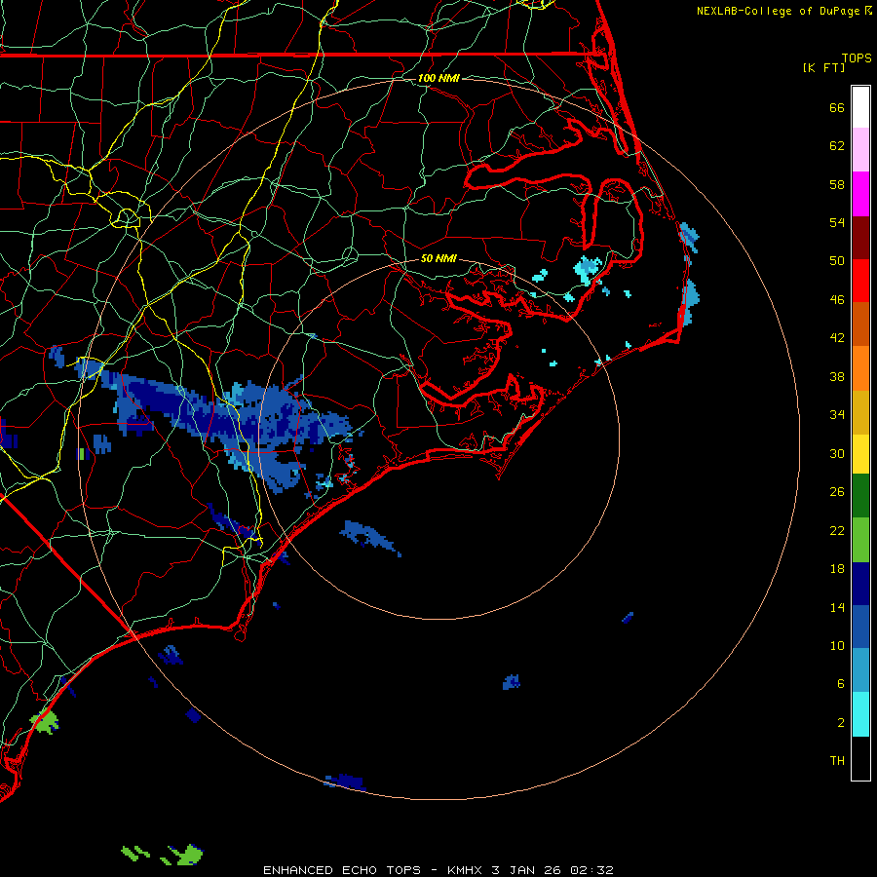Click the 50 NMI range ring label
The image size is (877, 877).
tap(438, 258)
